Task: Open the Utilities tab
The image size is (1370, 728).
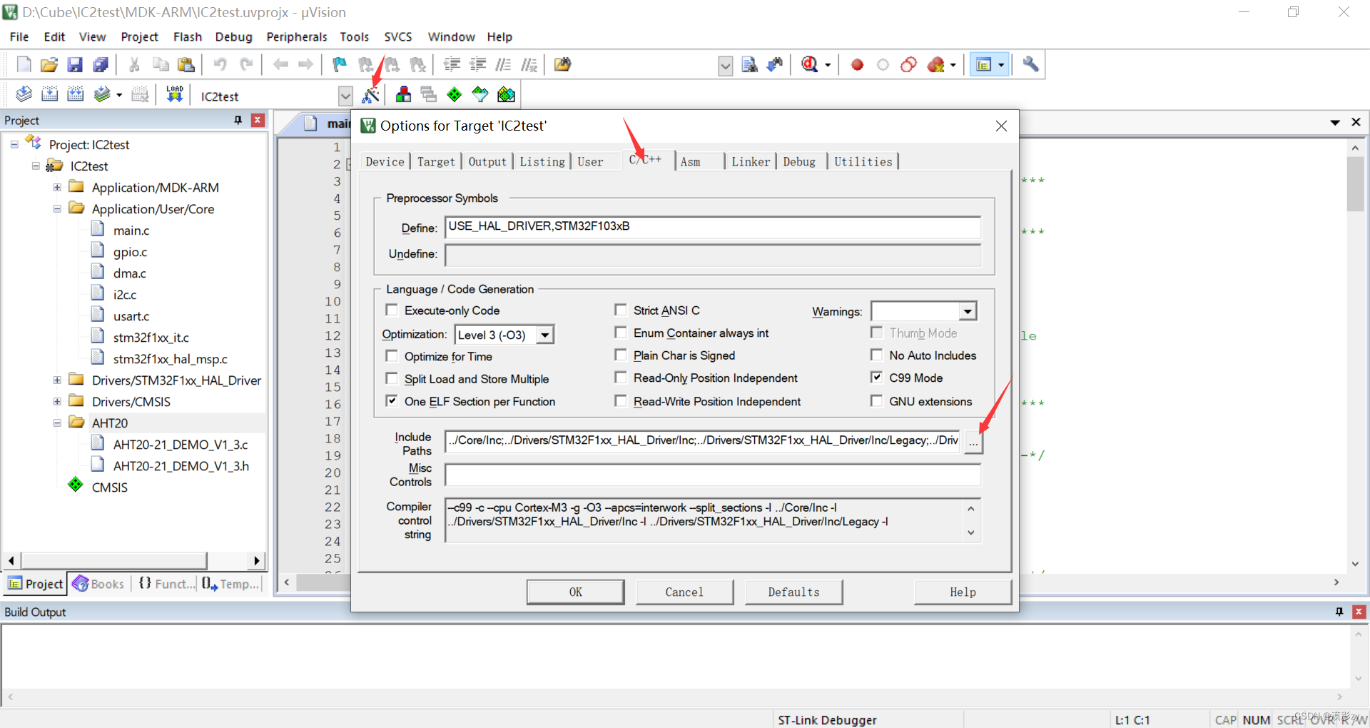Action: tap(863, 162)
